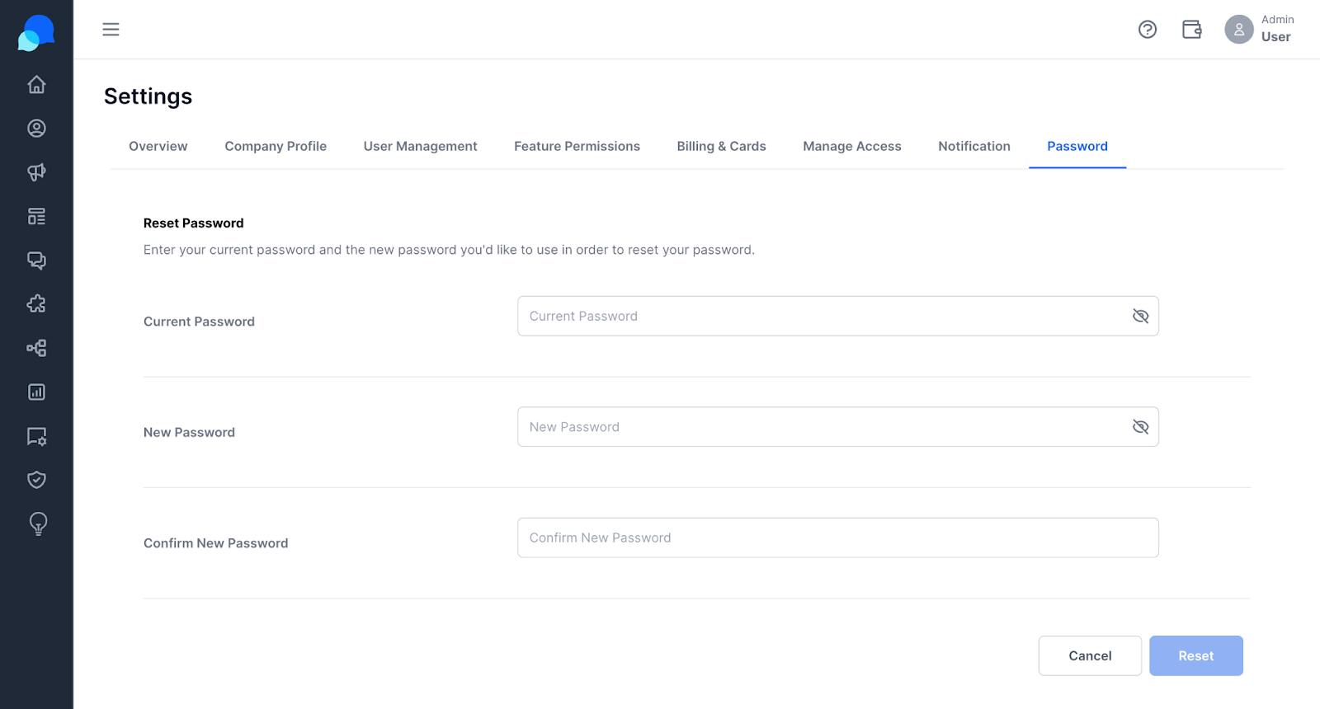The height and width of the screenshot is (709, 1320).
Task: Open the puzzle piece integrations icon
Action: pos(36,304)
